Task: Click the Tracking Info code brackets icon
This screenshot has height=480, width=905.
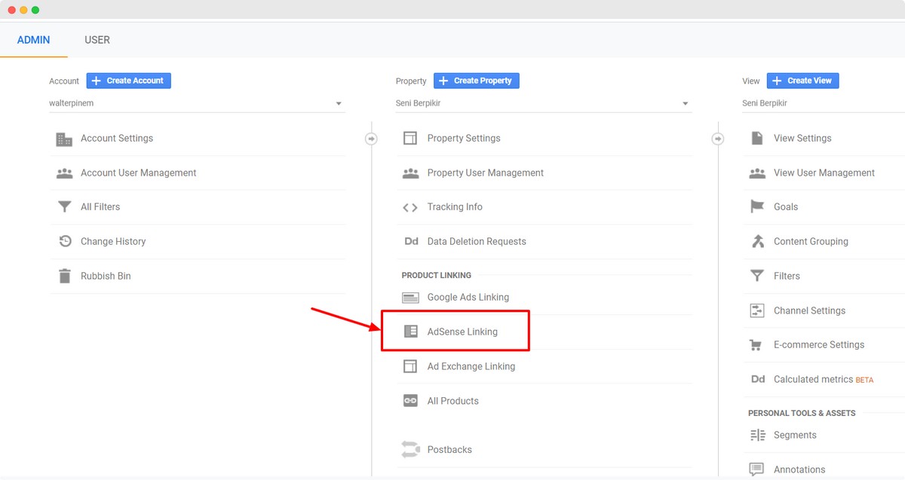Action: pos(410,208)
